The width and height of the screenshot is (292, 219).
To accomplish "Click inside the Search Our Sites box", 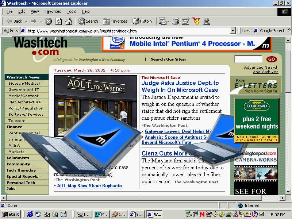I will click(x=248, y=59).
